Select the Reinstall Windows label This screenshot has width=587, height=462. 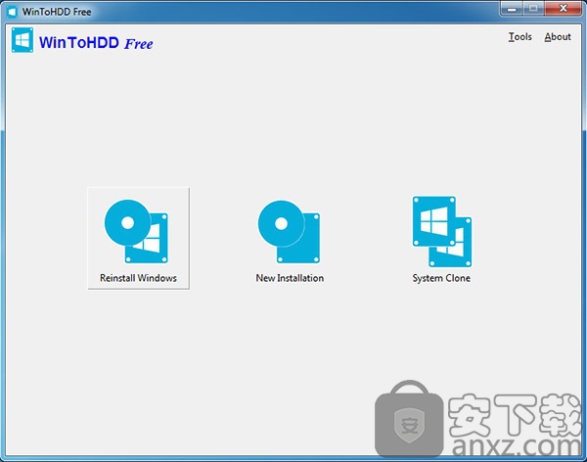pyautogui.click(x=138, y=278)
